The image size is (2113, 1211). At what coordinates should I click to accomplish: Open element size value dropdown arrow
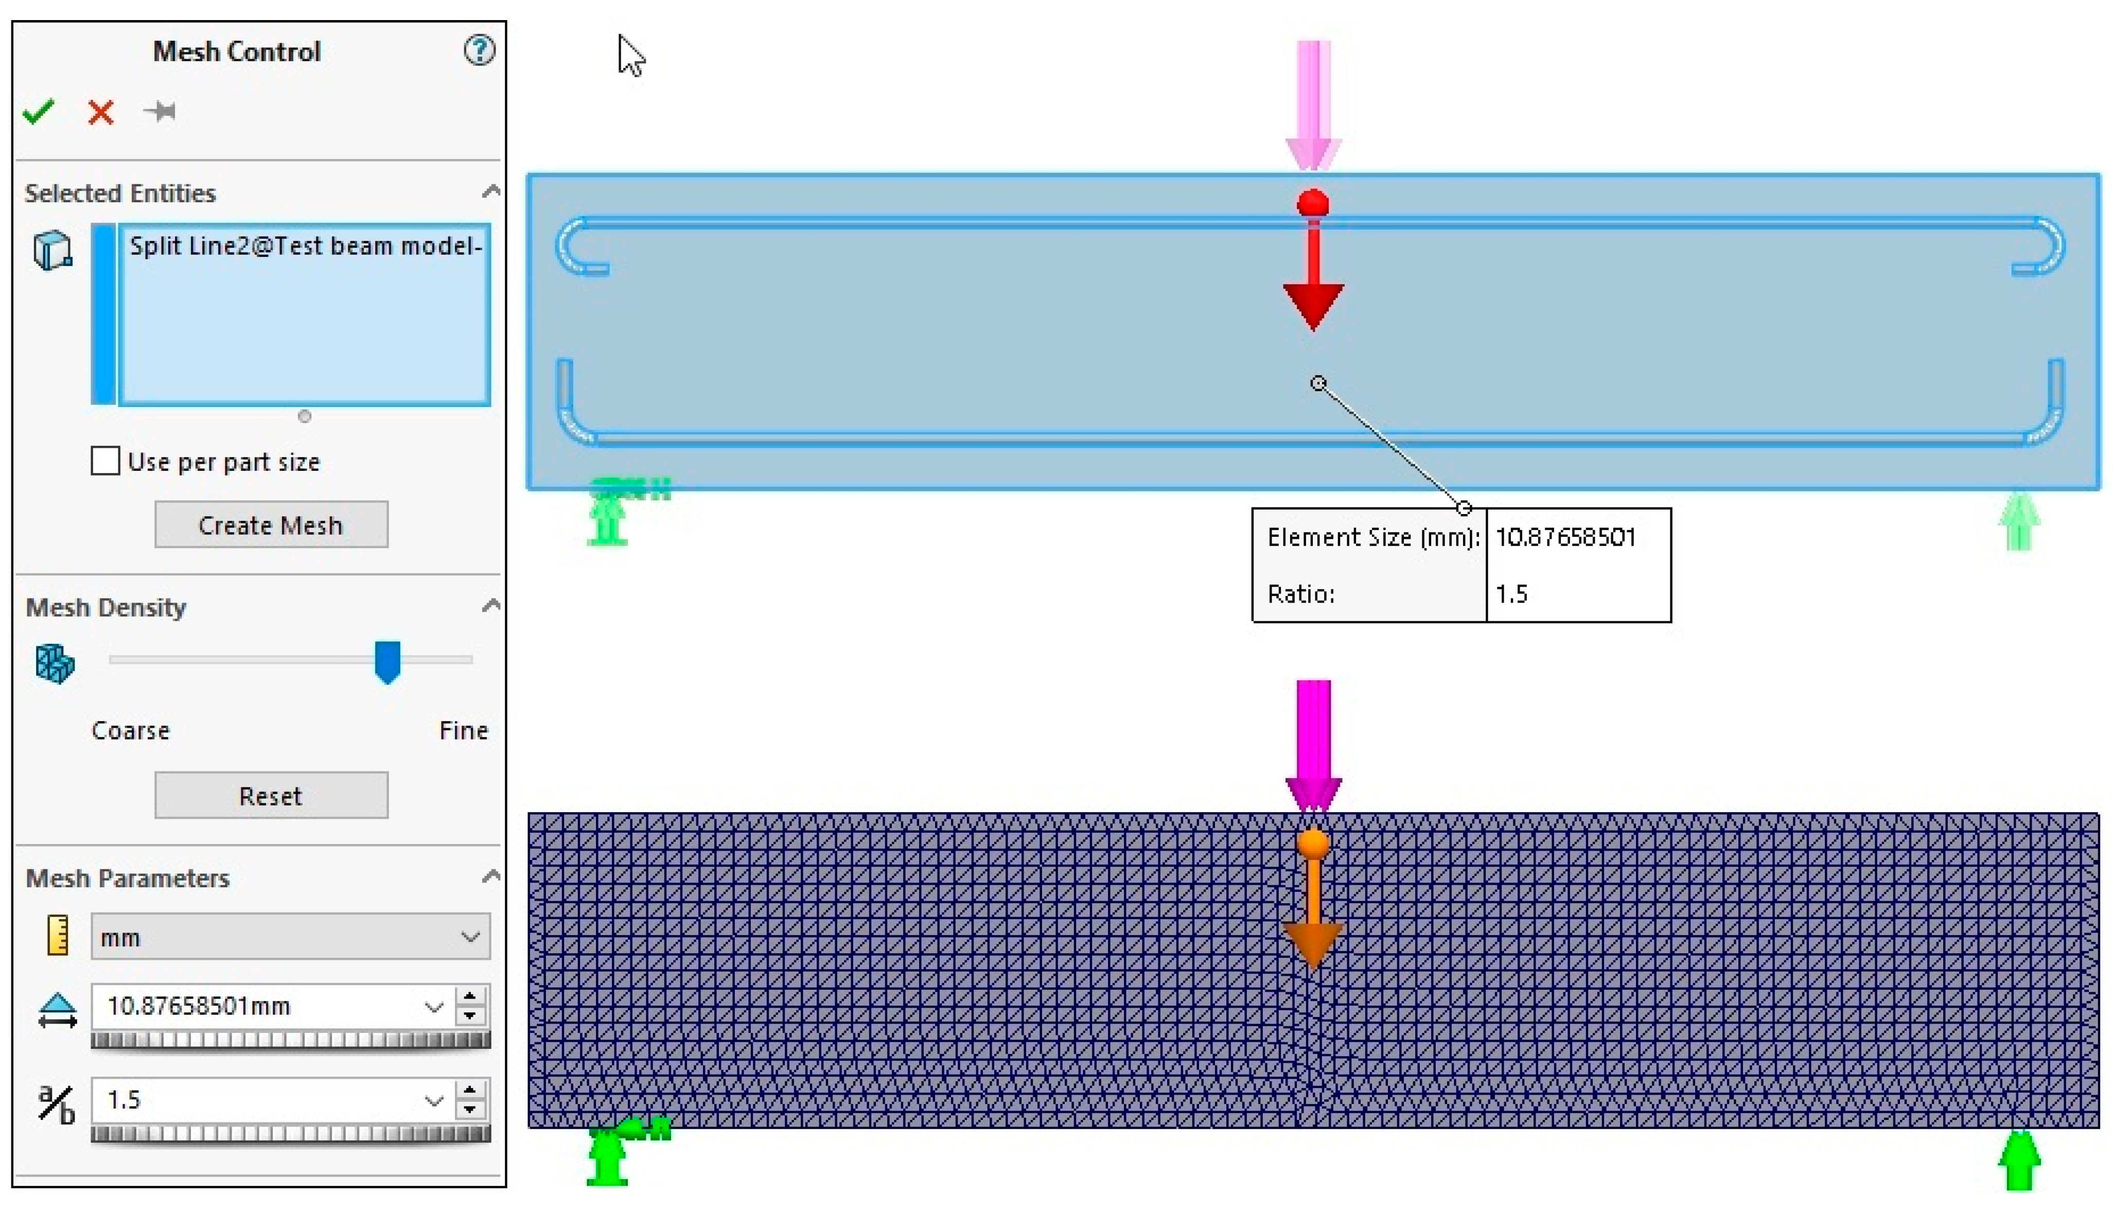433,1007
